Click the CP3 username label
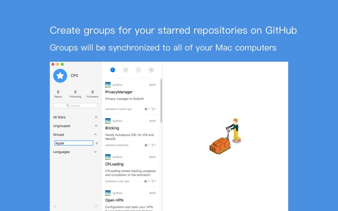 click(74, 76)
